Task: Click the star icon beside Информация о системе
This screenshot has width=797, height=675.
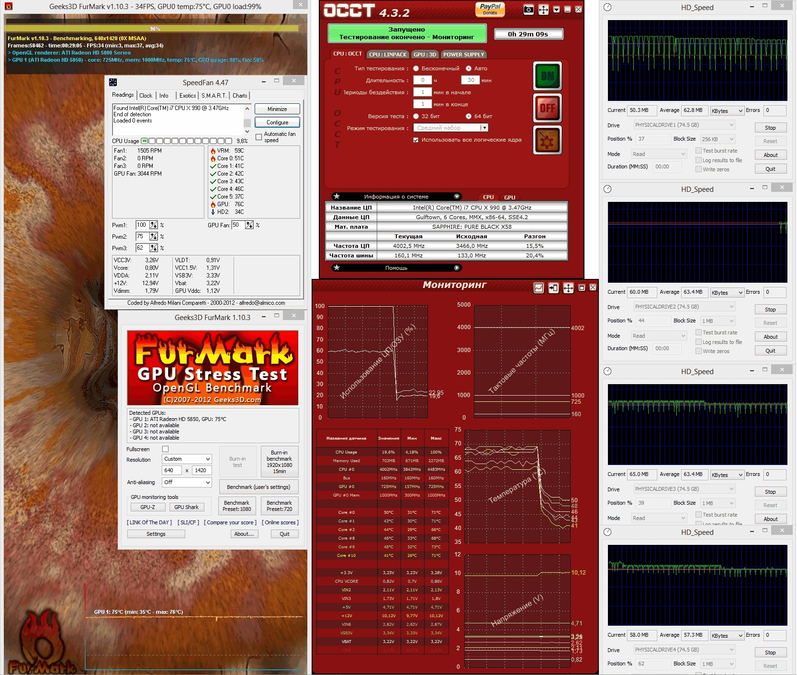Action: pos(337,197)
